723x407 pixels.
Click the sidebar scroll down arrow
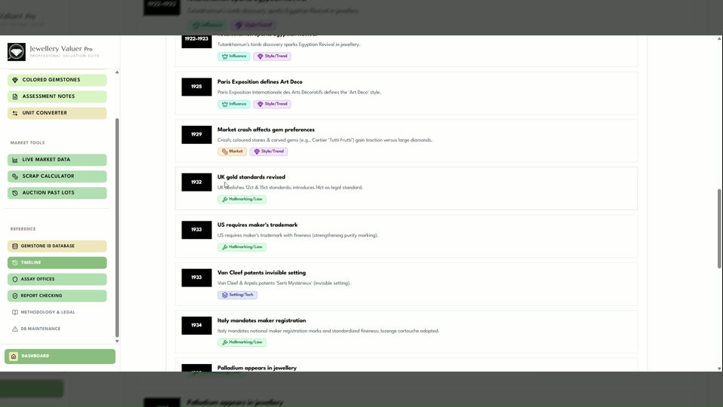117,341
